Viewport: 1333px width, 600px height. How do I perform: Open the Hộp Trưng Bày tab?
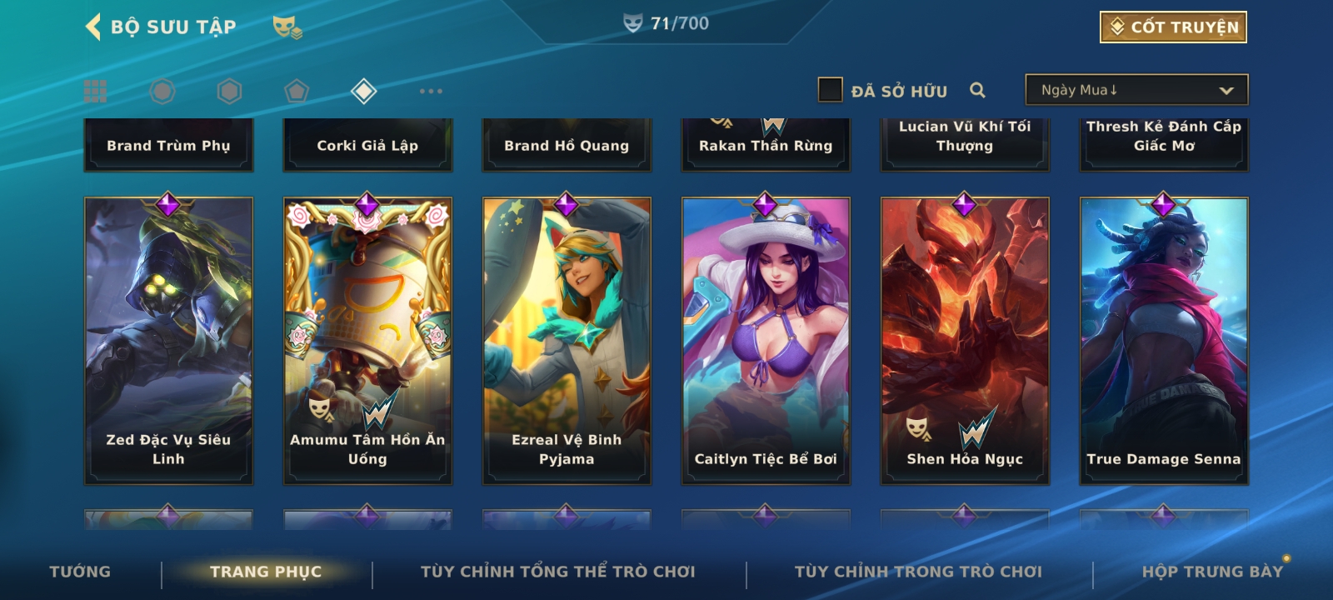pos(1212,572)
